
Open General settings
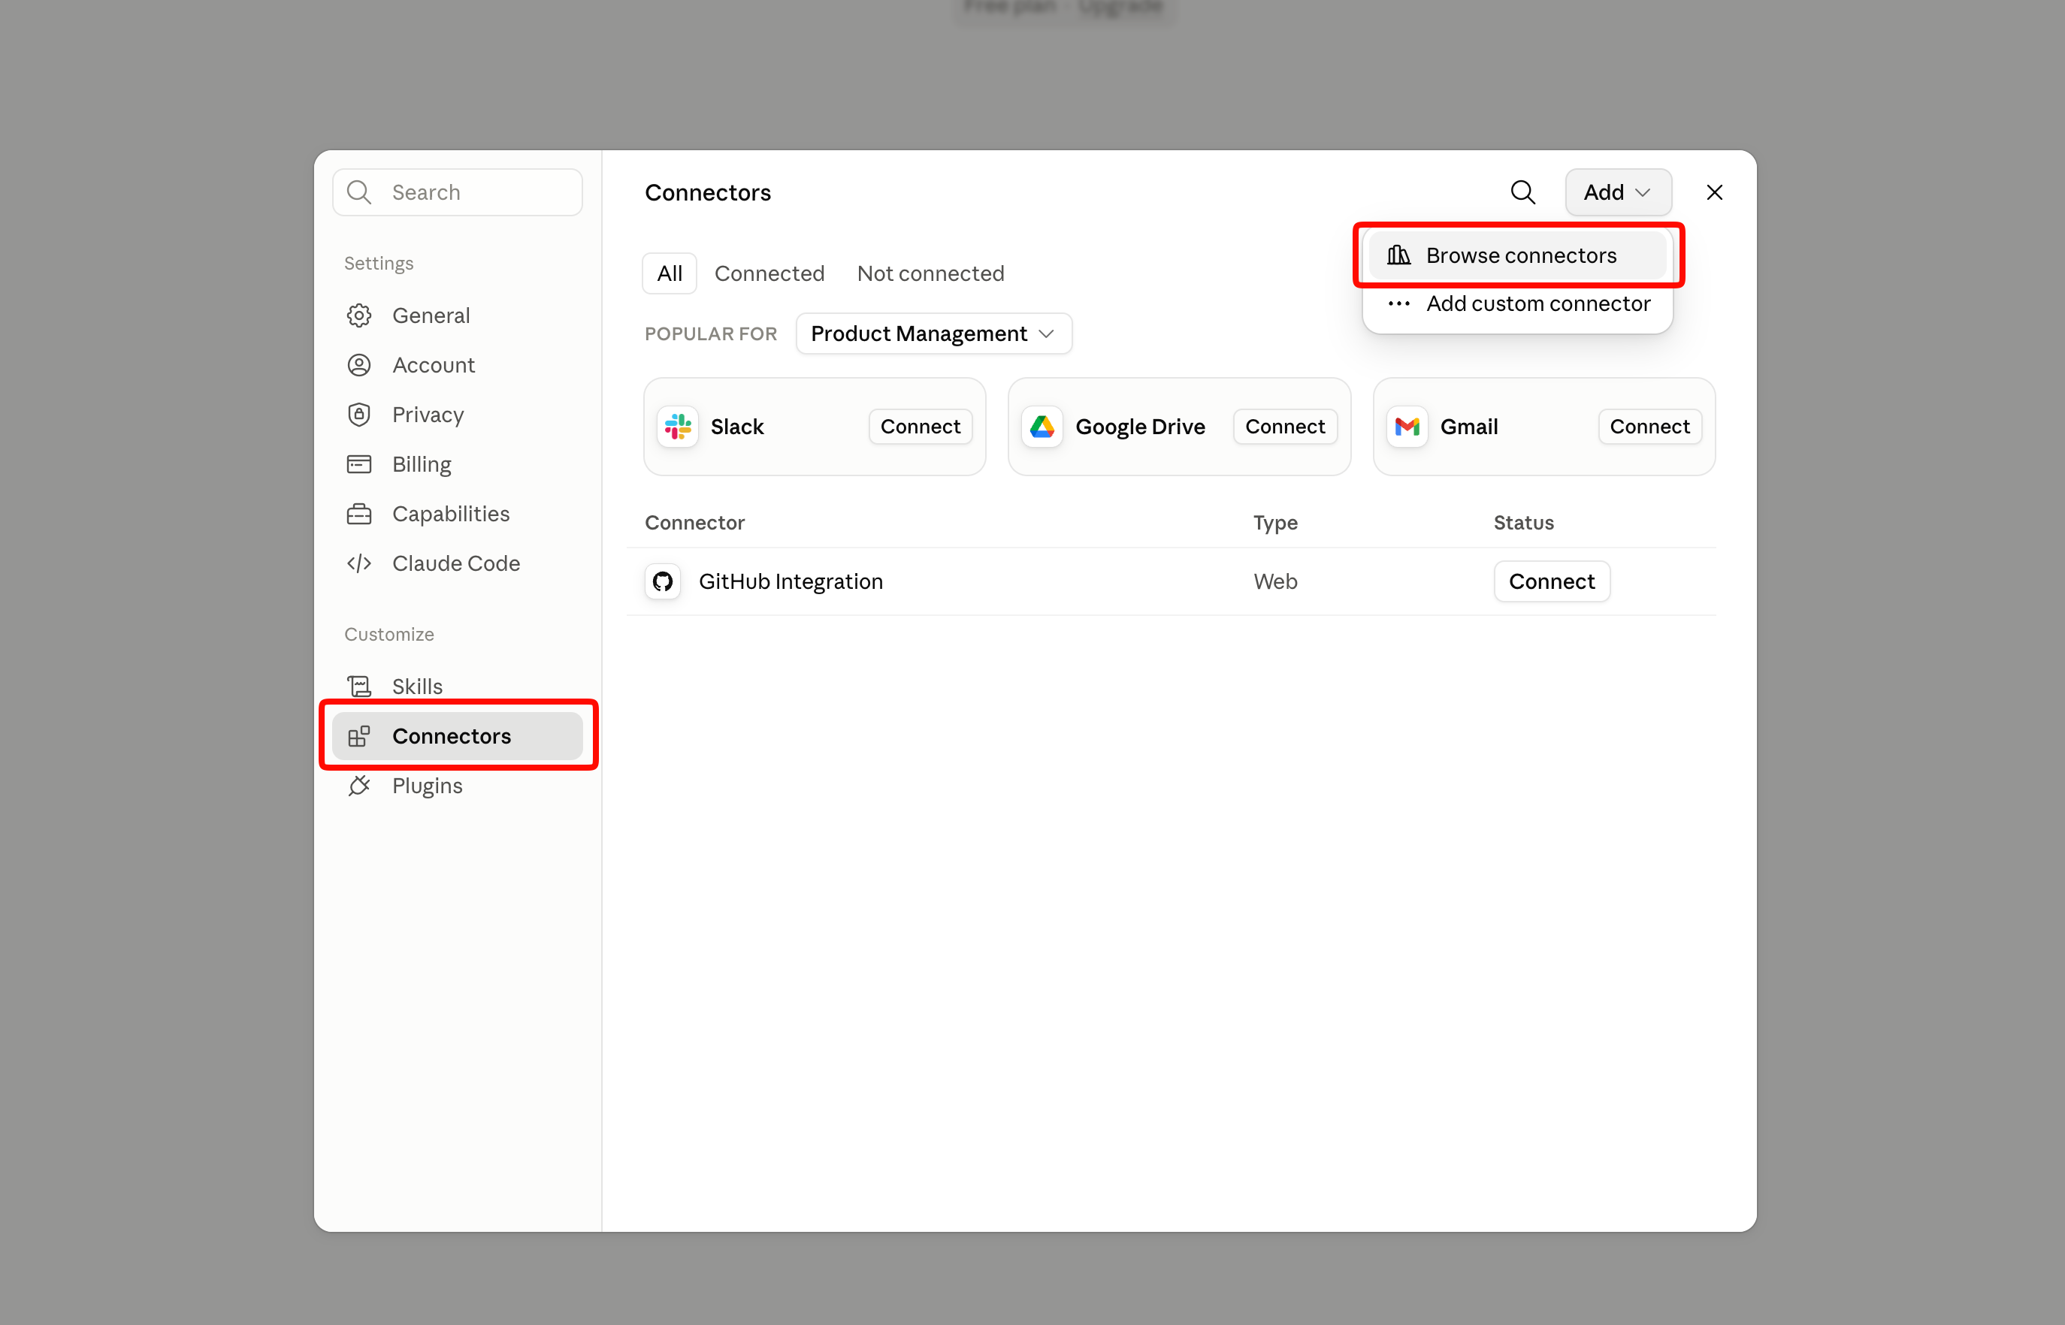457,315
